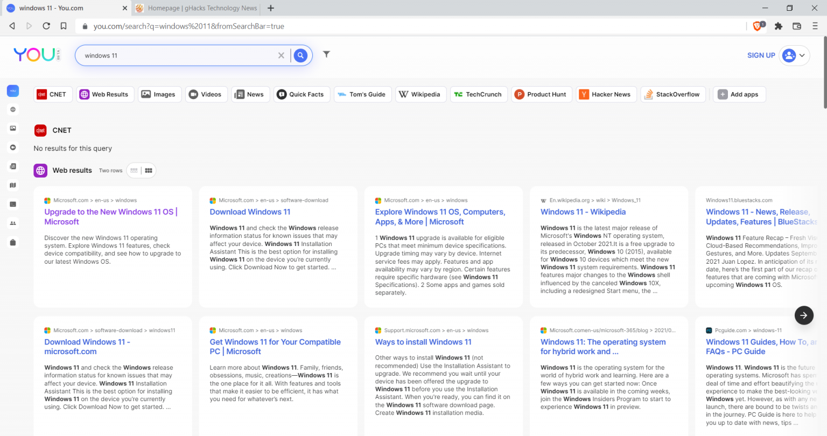This screenshot has height=436, width=827.
Task: Click the blue search magnifier button
Action: pos(300,55)
